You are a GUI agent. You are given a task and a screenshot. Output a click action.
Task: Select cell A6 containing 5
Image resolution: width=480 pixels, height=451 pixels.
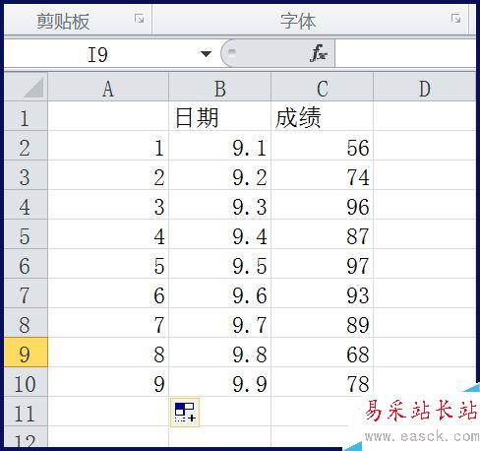pos(108,264)
